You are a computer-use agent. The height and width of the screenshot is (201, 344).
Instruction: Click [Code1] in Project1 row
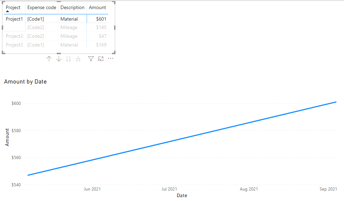pyautogui.click(x=36, y=19)
